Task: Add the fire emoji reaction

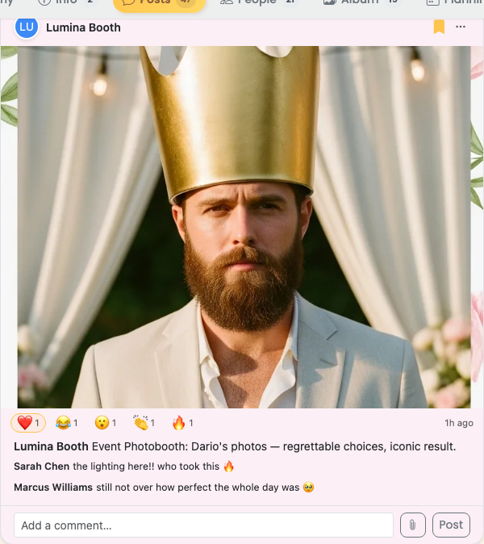Action: pos(182,423)
